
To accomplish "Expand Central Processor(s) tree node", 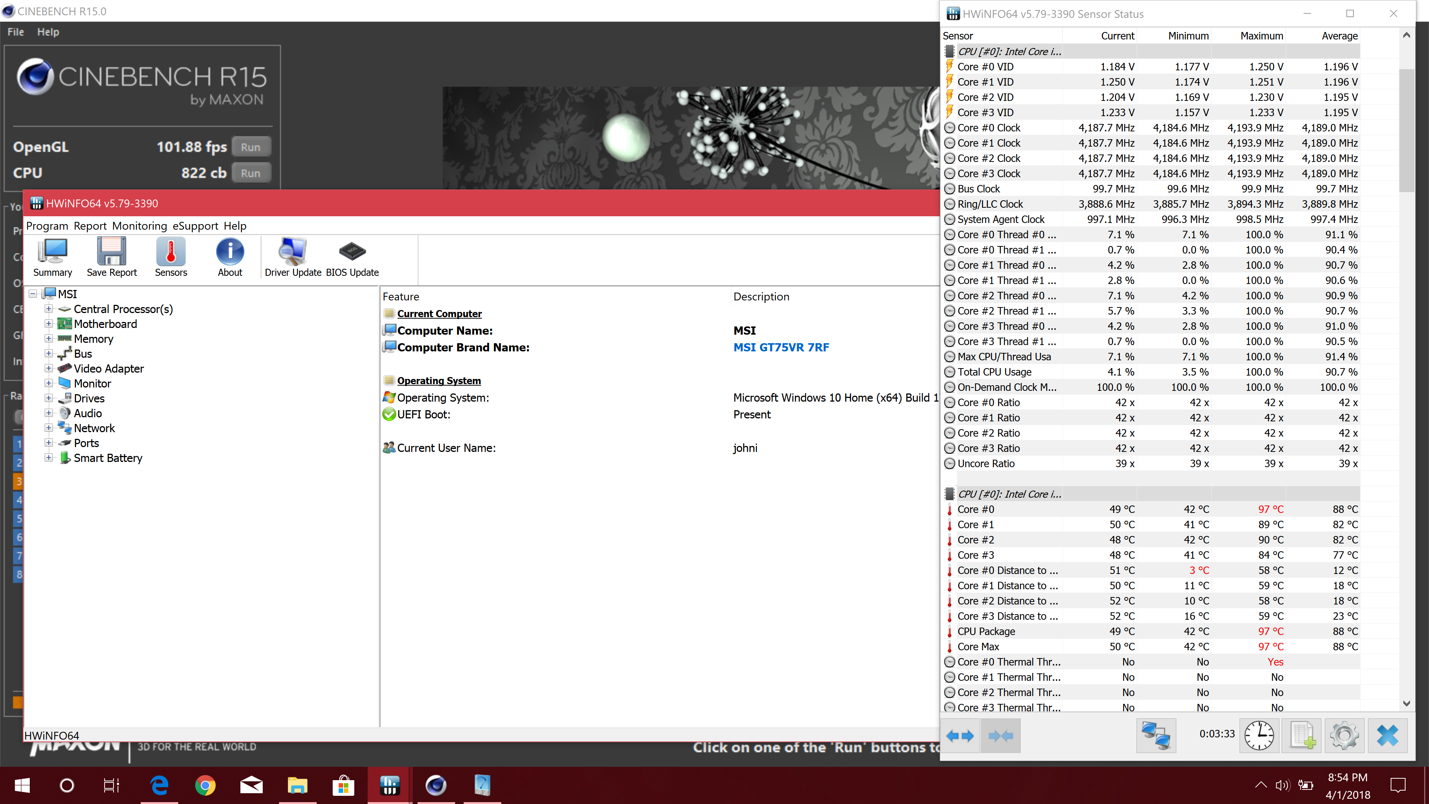I will [x=49, y=309].
